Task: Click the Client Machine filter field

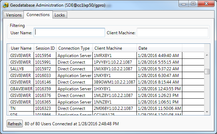Action: tap(173, 33)
